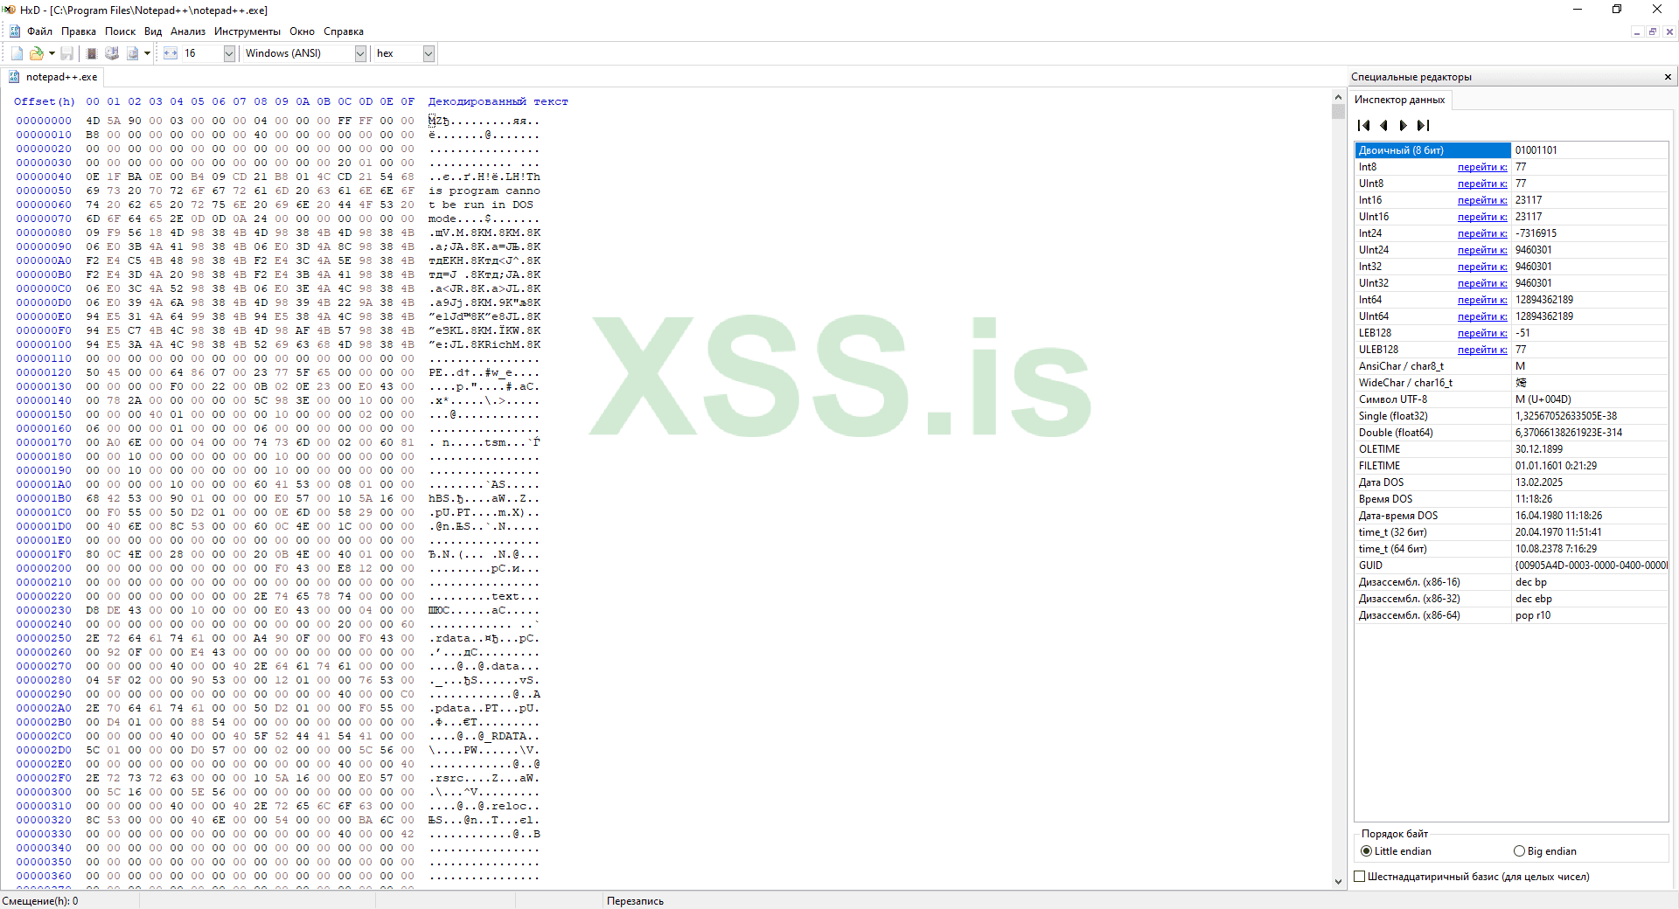The width and height of the screenshot is (1679, 909).
Task: Click перейти к link for Int24
Action: click(1482, 233)
